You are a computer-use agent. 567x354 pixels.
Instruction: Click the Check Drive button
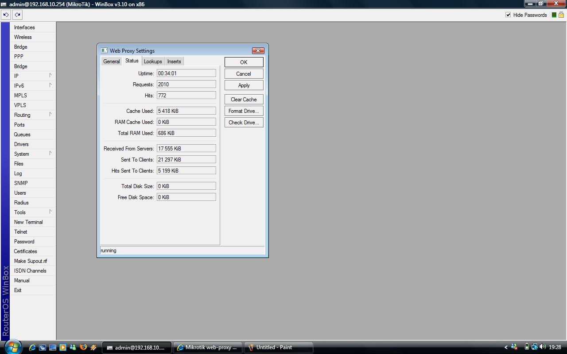pos(244,123)
